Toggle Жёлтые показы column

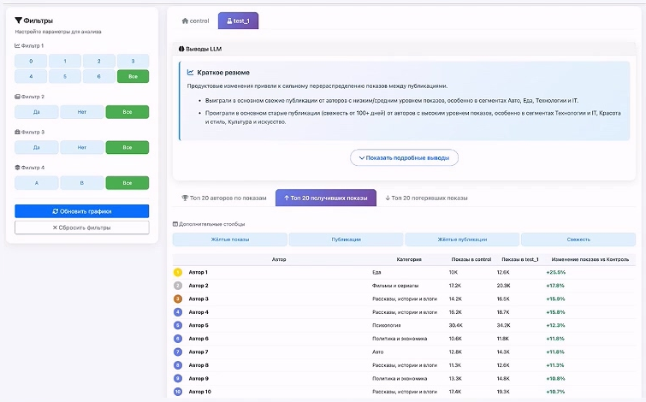coord(230,239)
